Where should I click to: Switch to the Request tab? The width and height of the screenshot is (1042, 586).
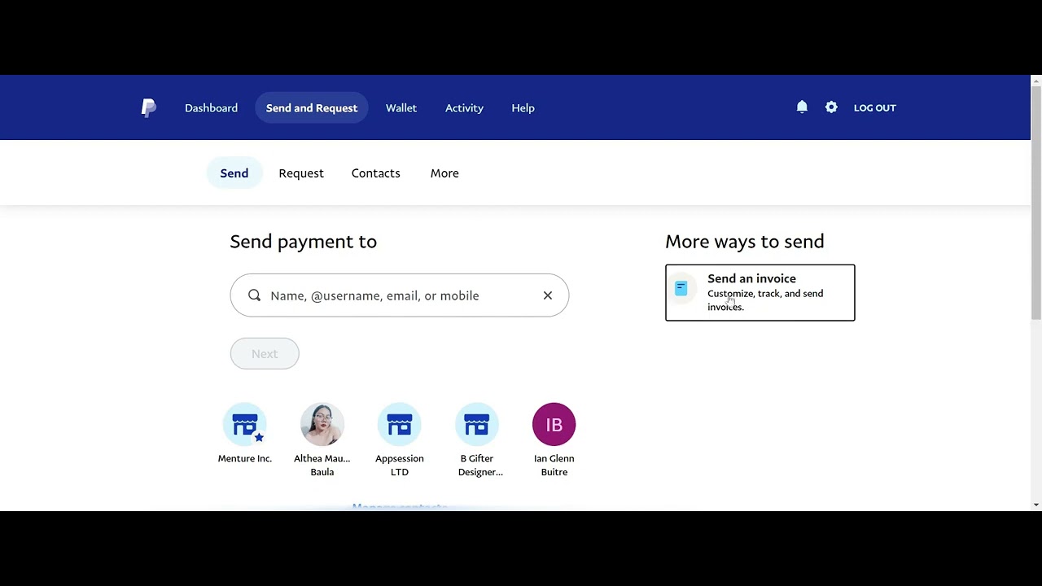301,173
